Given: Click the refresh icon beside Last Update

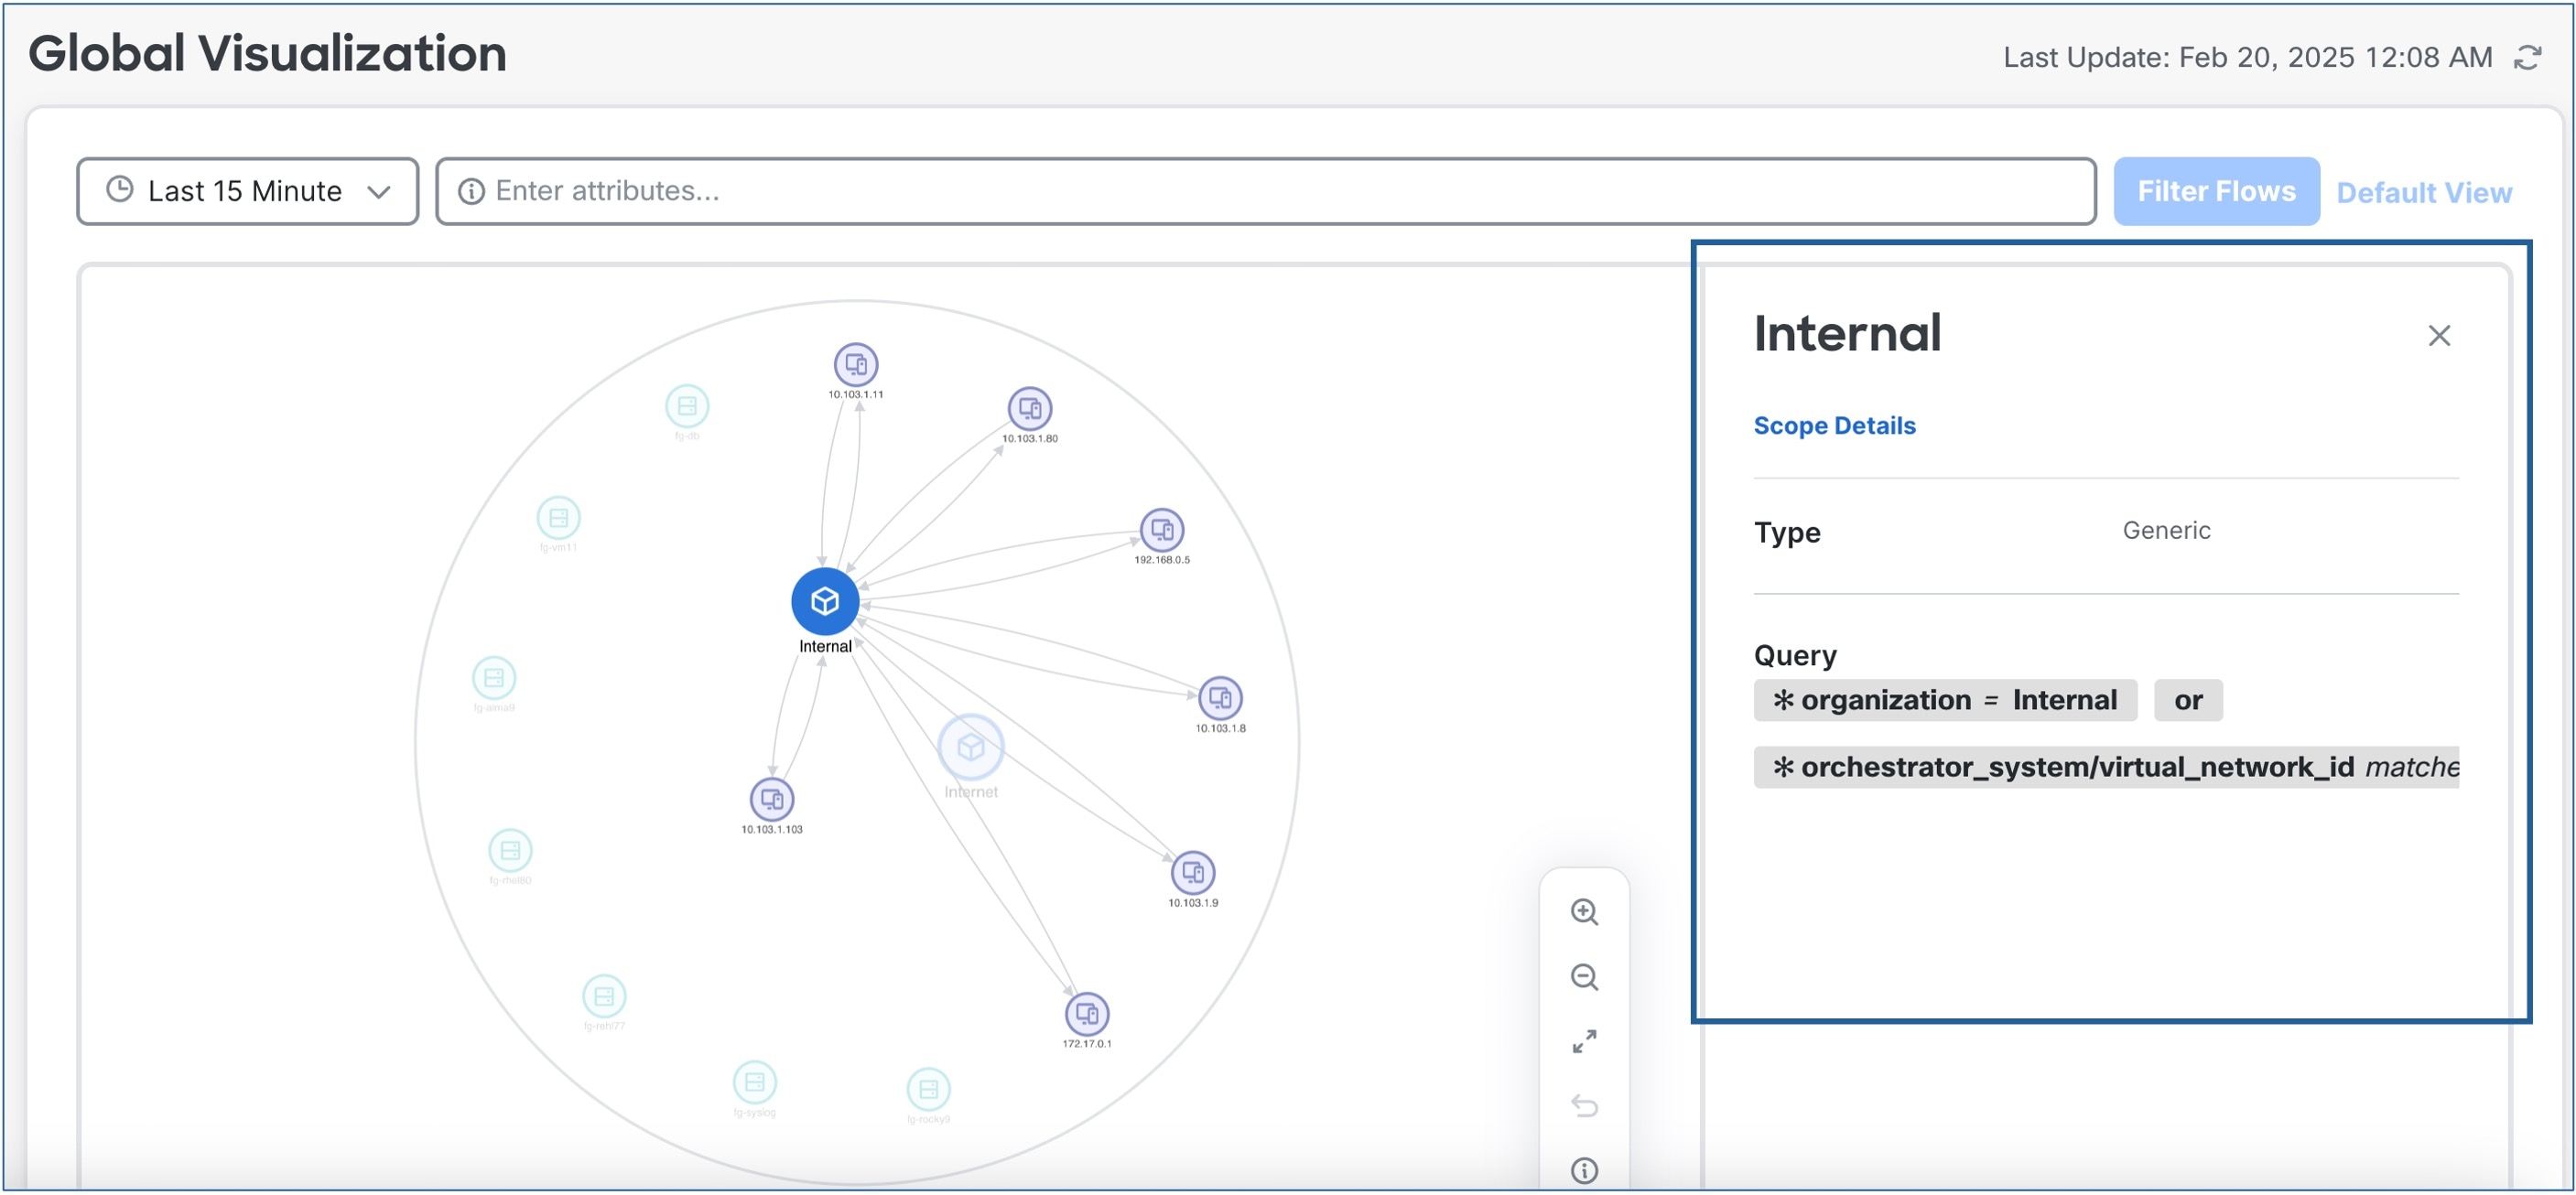Looking at the screenshot, I should point(2527,58).
